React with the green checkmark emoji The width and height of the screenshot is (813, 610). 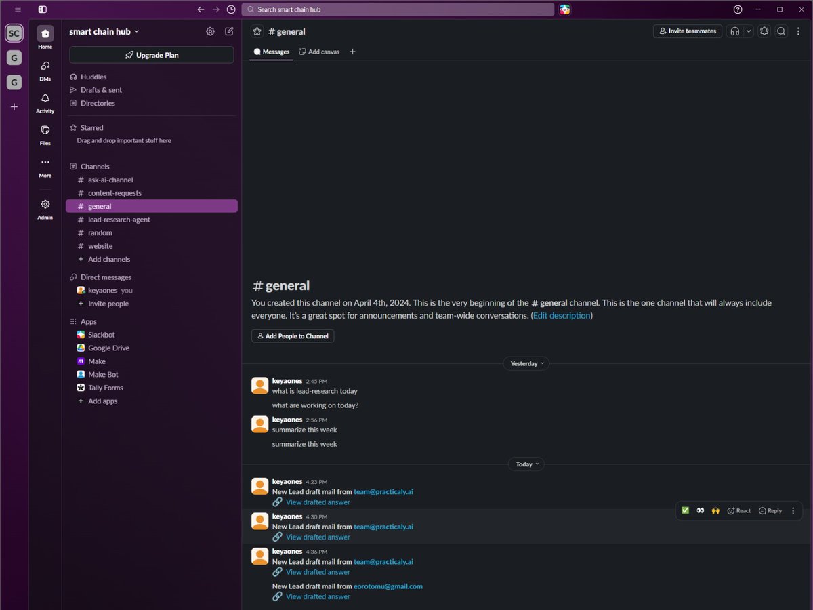(685, 510)
